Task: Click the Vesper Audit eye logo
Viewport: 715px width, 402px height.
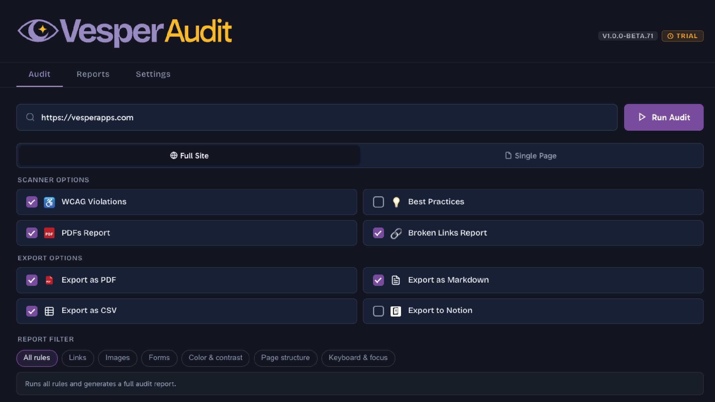Action: pos(38,31)
